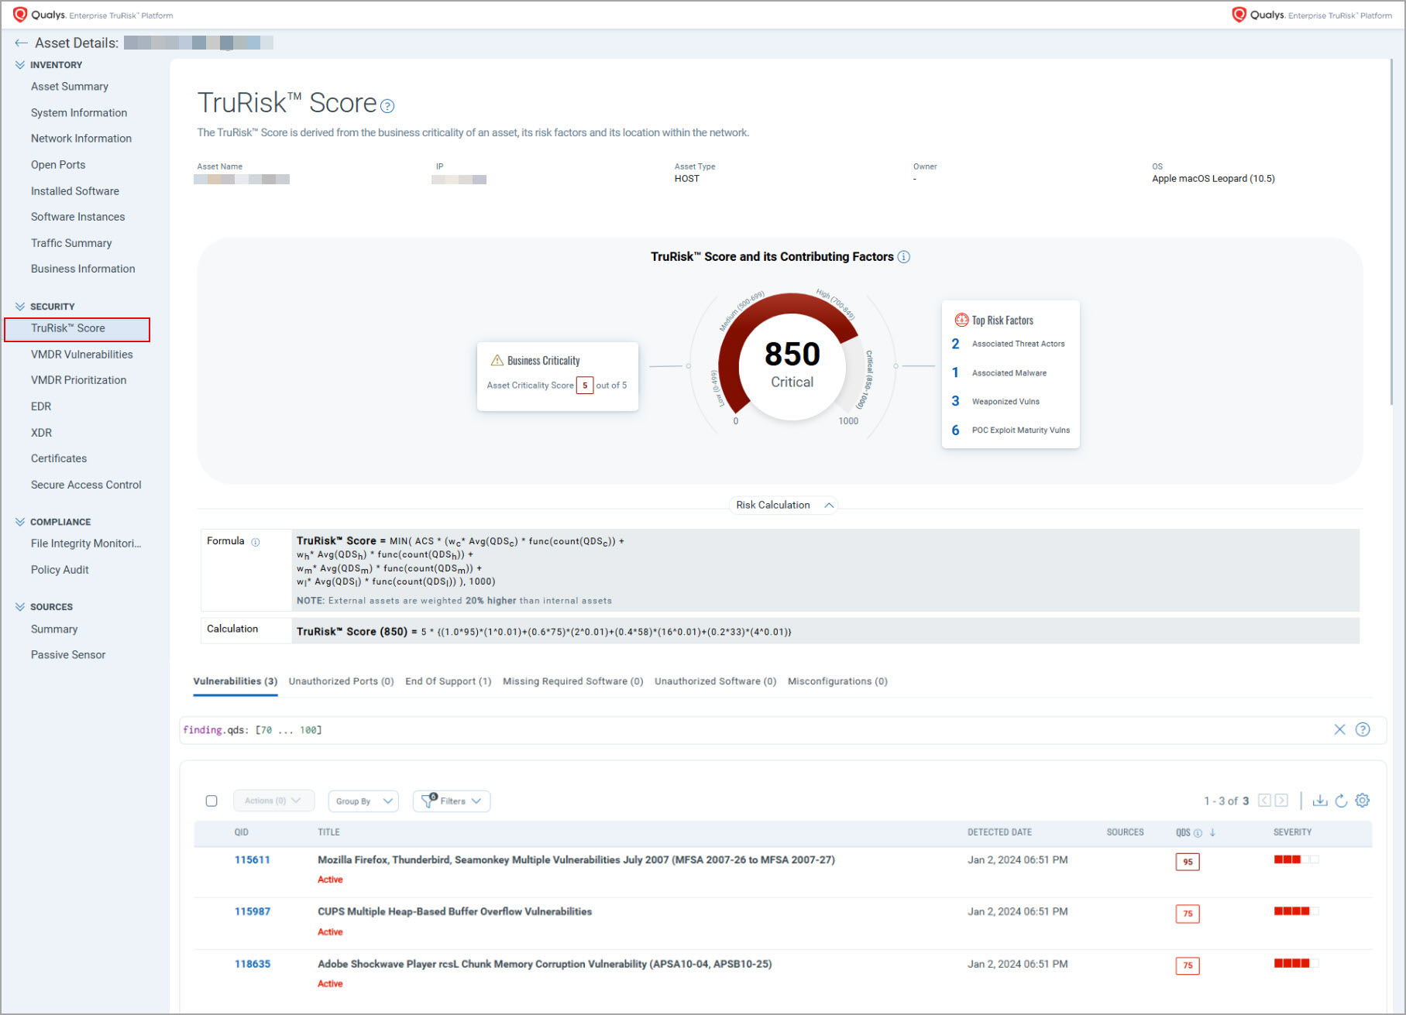
Task: Open search help question mark icon
Action: pos(1363,729)
